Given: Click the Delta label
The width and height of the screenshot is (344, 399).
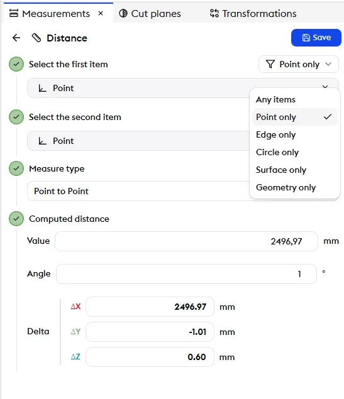Looking at the screenshot, I should (38, 332).
